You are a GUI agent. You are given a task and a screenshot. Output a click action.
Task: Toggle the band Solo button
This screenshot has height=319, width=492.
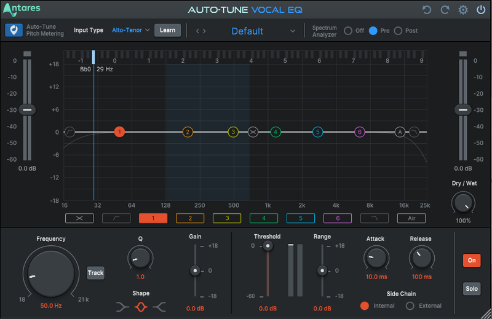pyautogui.click(x=472, y=288)
